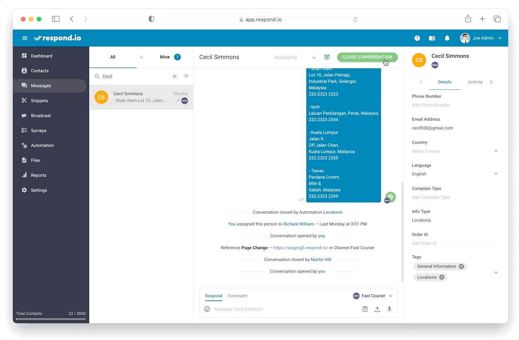This screenshot has width=519, height=340.
Task: Remove the General Information tag
Action: click(x=462, y=267)
